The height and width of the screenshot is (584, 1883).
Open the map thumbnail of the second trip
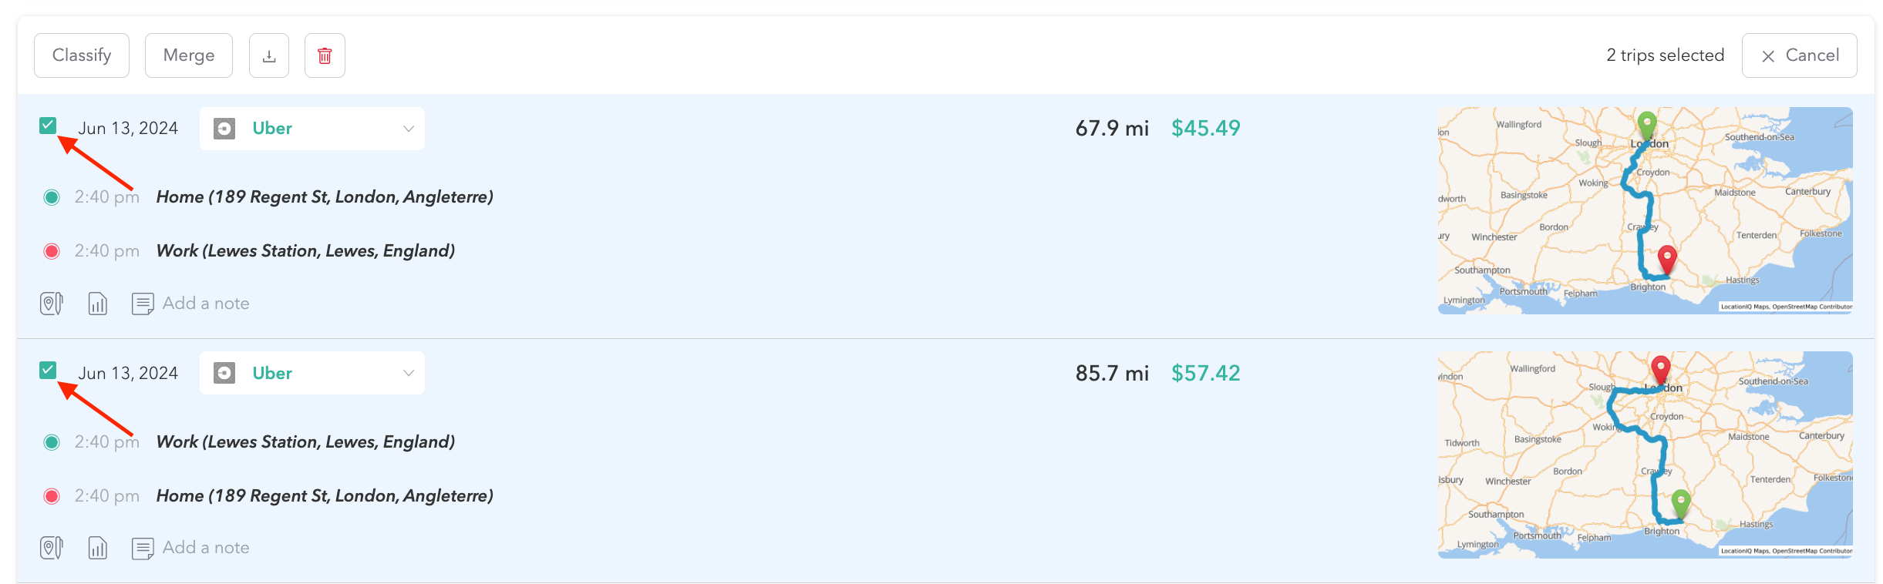pyautogui.click(x=1646, y=455)
